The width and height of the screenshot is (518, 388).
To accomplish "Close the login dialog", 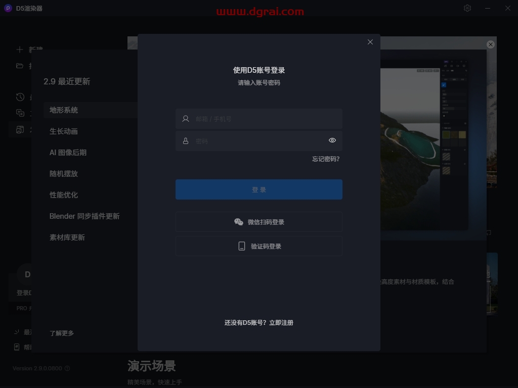I will pyautogui.click(x=370, y=42).
